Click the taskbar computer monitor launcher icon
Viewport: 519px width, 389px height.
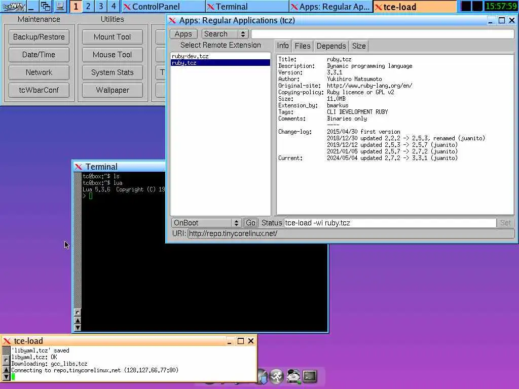60,6
